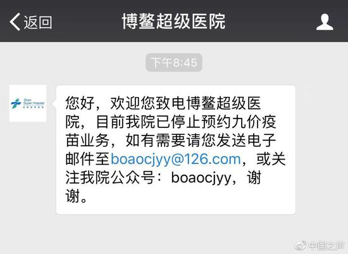This screenshot has width=348, height=254.
Task: Open the contact profile person icon
Action: pyautogui.click(x=325, y=22)
